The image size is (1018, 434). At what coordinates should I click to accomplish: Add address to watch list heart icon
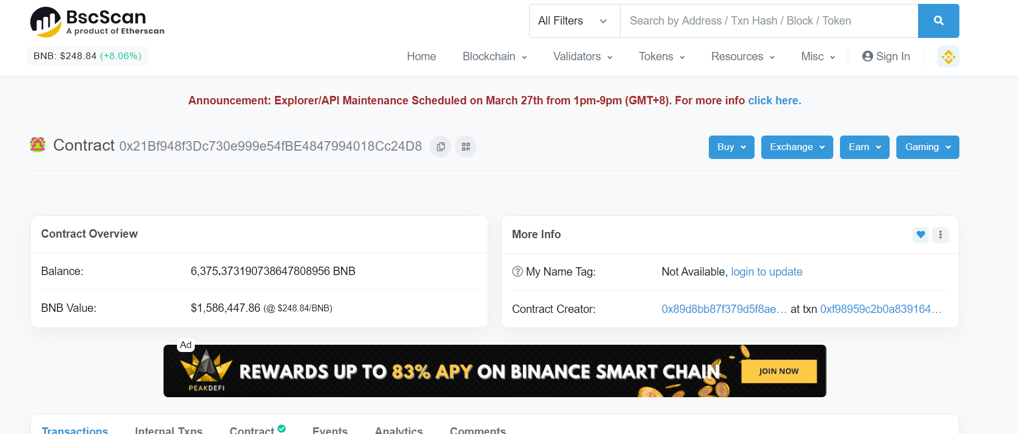pos(921,235)
